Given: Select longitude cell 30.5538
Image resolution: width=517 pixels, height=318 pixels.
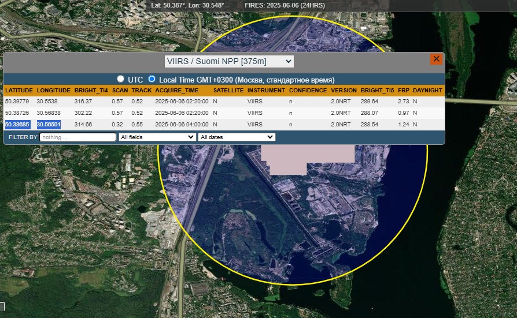Looking at the screenshot, I should (x=47, y=102).
